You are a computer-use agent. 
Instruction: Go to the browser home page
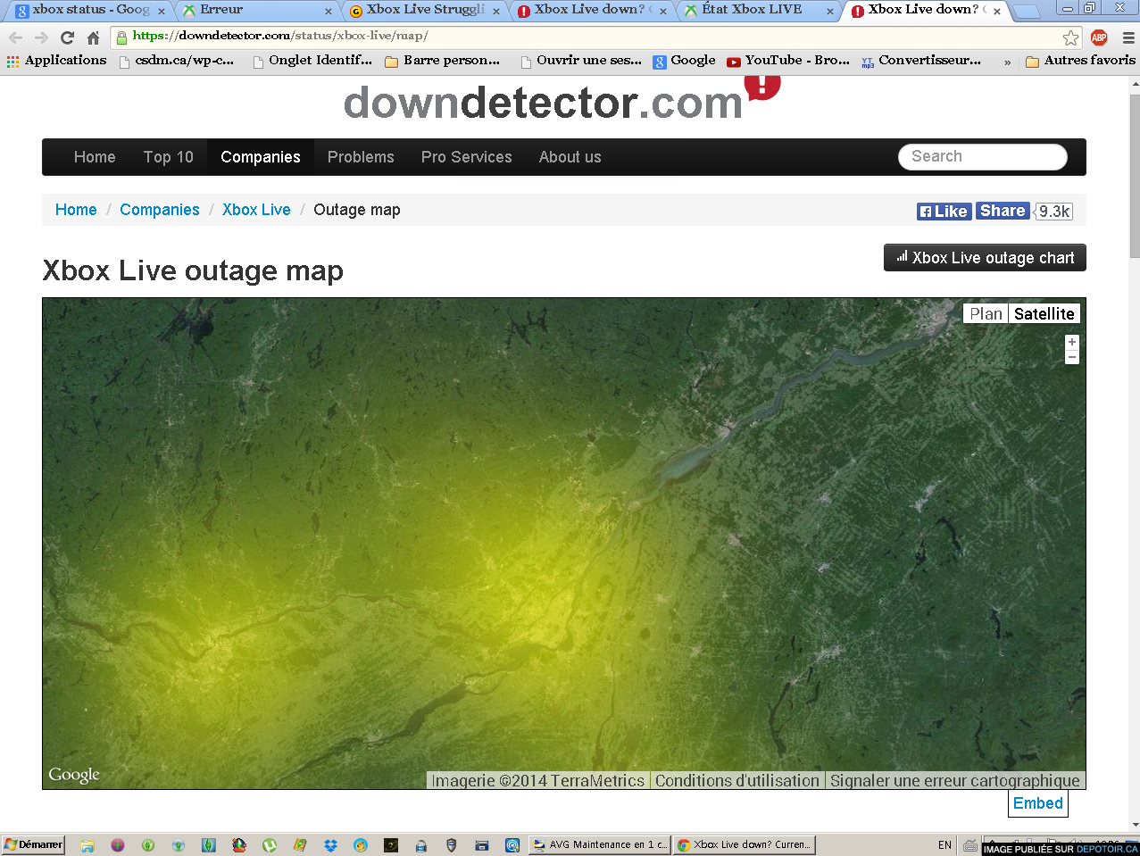[x=93, y=37]
